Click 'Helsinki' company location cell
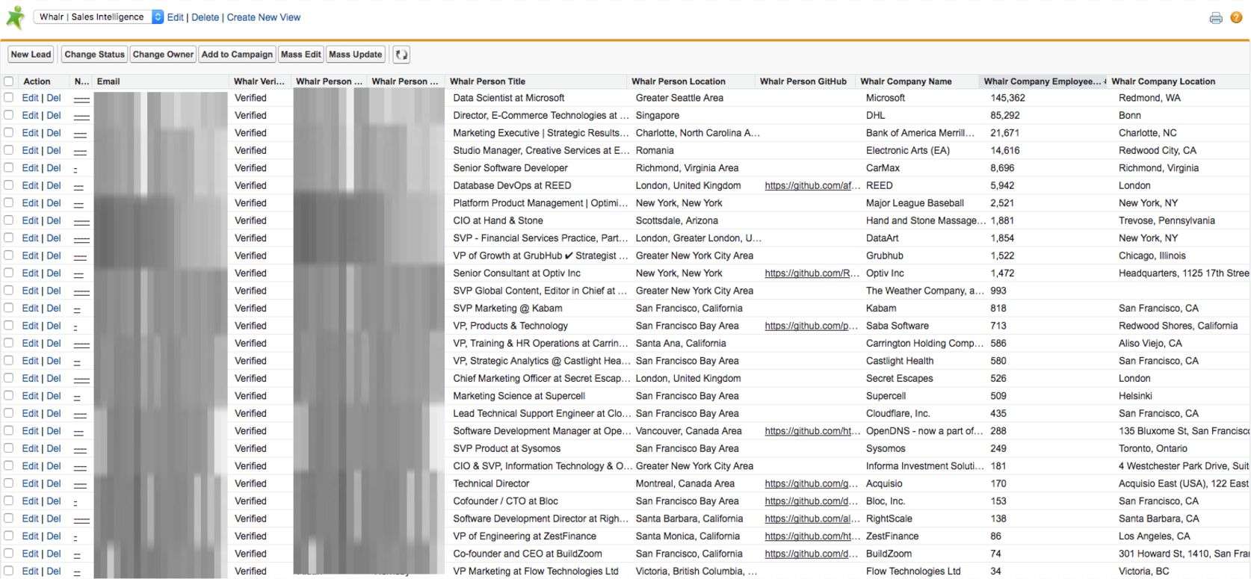The height and width of the screenshot is (579, 1251). coord(1135,396)
